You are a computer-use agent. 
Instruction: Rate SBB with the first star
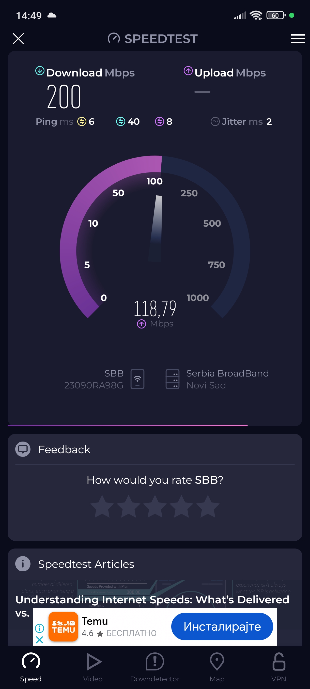(x=102, y=506)
